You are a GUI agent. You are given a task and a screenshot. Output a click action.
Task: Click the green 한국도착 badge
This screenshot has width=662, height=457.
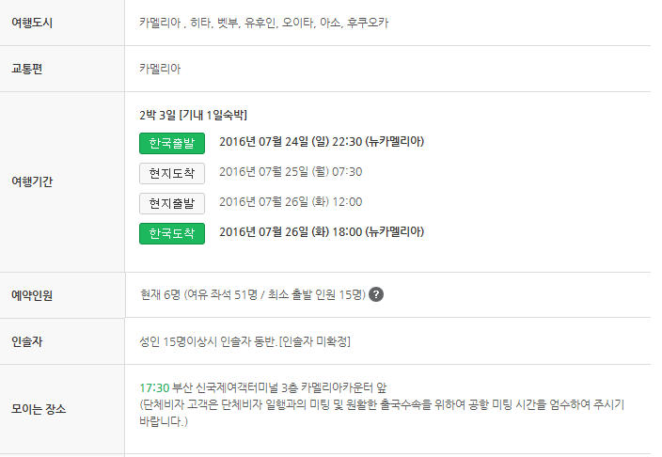pyautogui.click(x=172, y=233)
